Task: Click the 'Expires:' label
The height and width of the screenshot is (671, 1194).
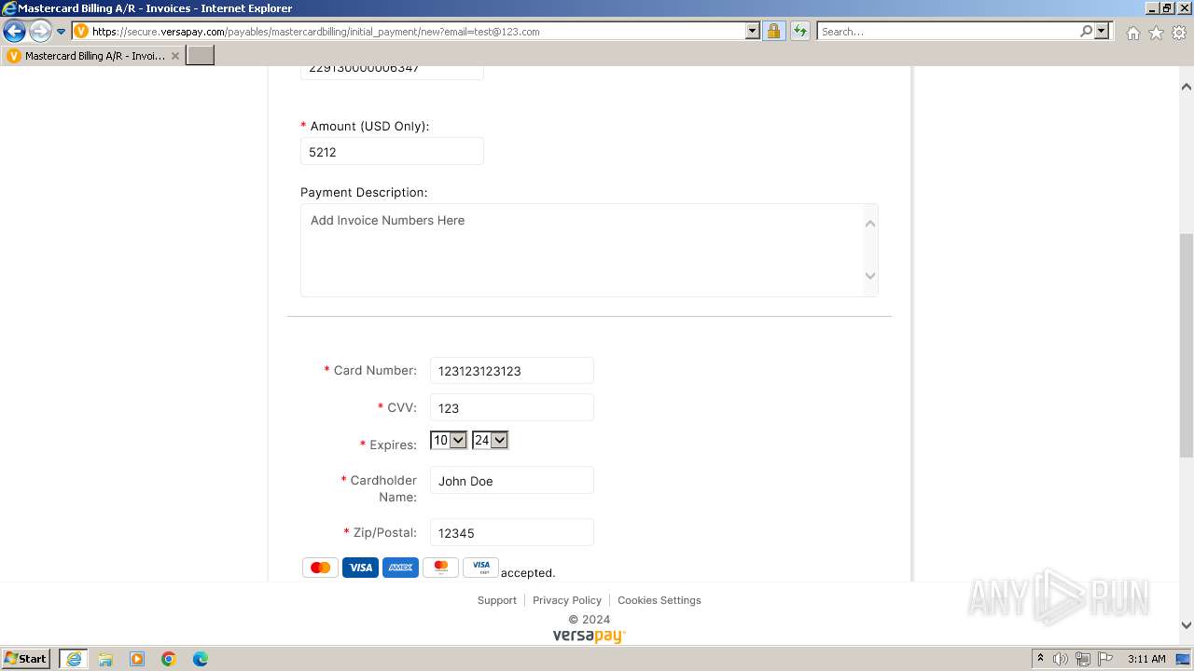Action: [393, 445]
